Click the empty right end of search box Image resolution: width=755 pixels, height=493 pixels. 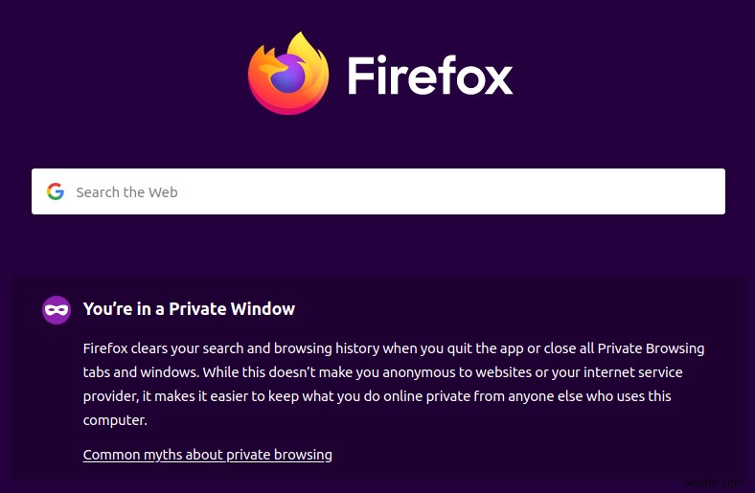[x=671, y=191]
